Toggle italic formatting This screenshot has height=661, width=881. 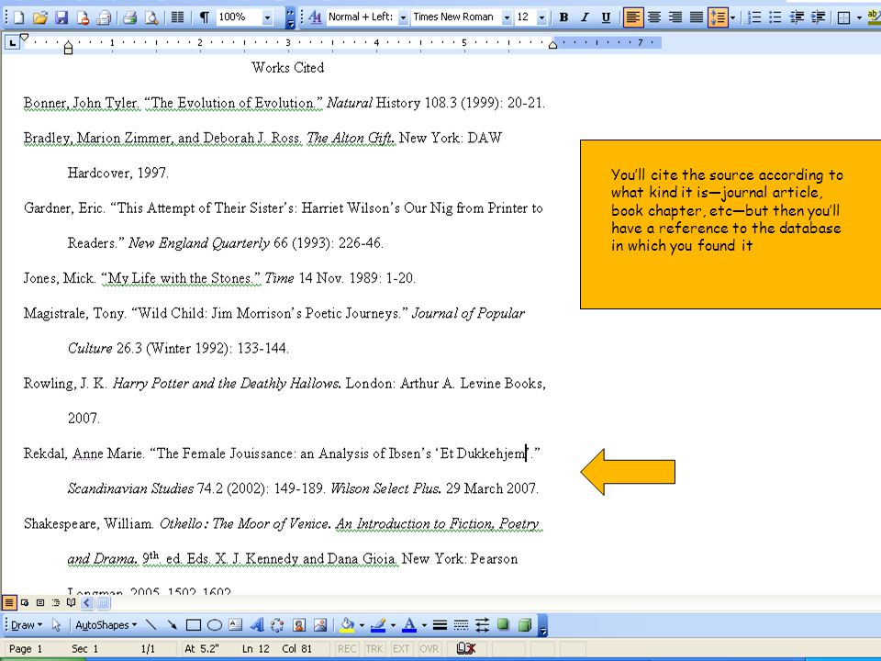[585, 17]
